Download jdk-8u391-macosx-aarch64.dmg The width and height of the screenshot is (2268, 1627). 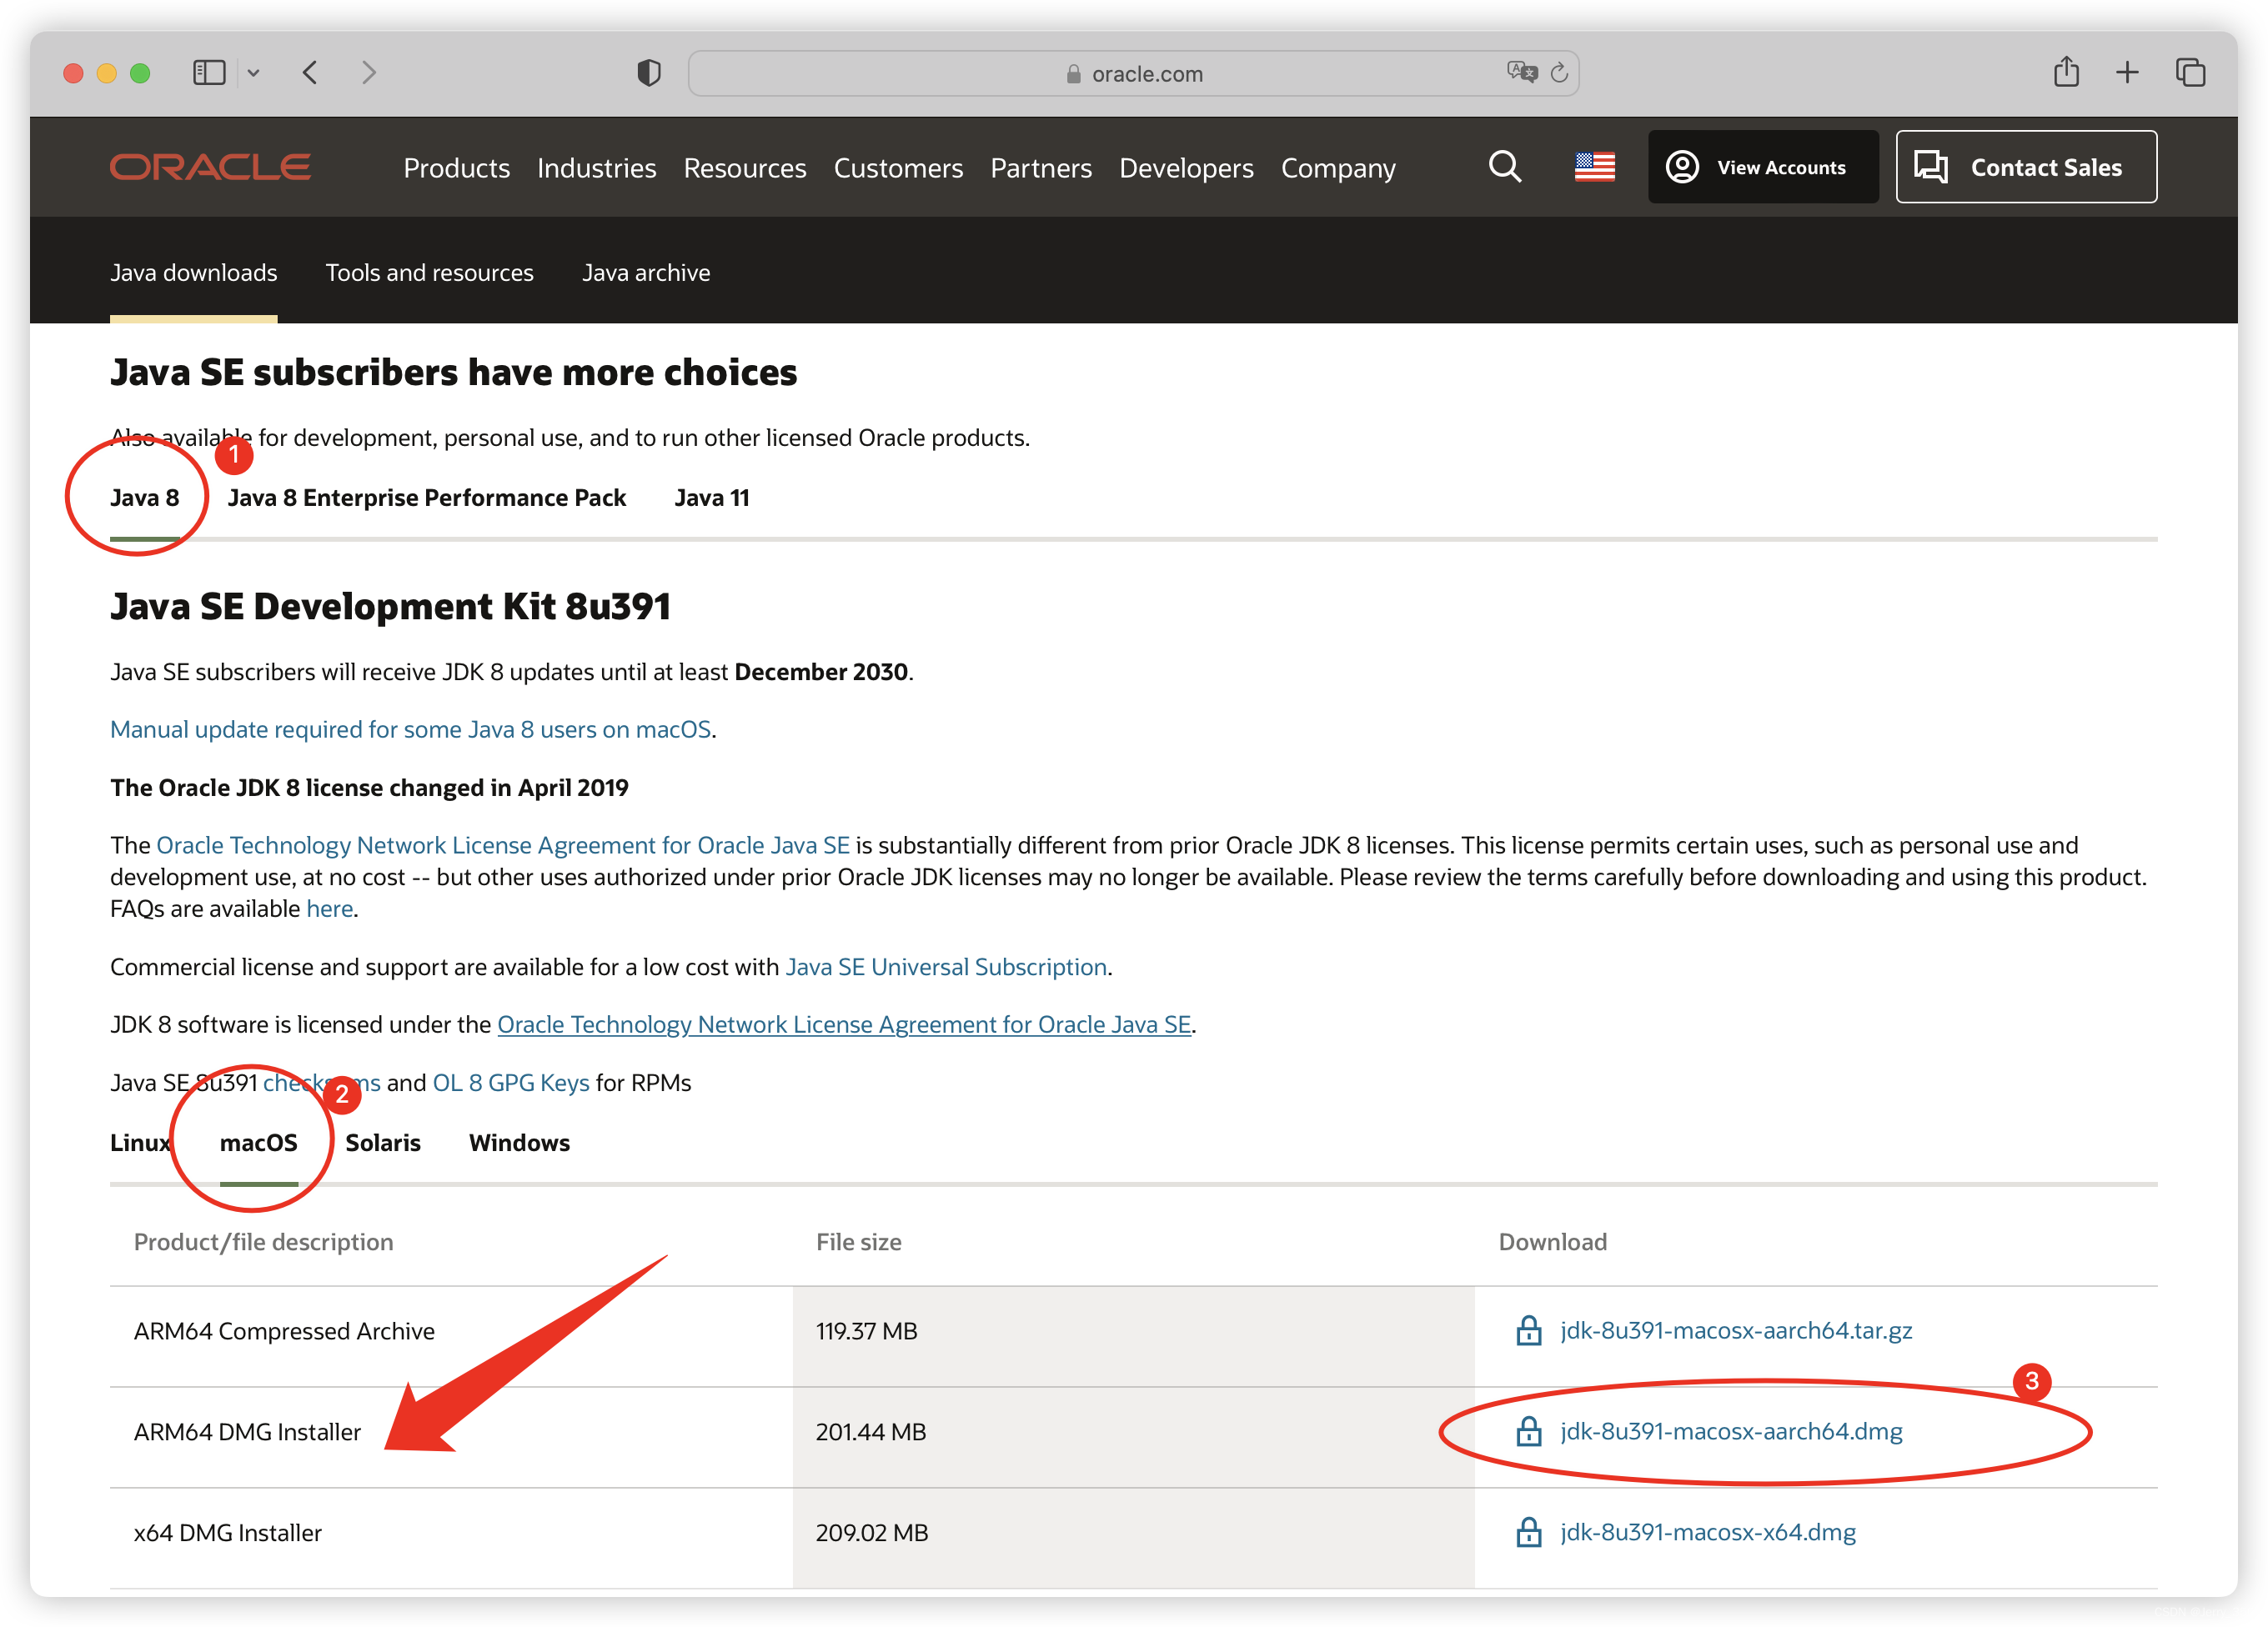point(1730,1431)
